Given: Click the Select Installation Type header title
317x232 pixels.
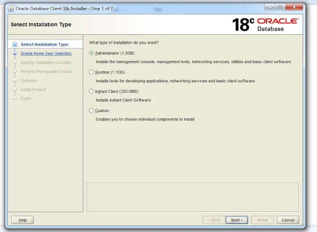Looking at the screenshot, I should [x=41, y=24].
